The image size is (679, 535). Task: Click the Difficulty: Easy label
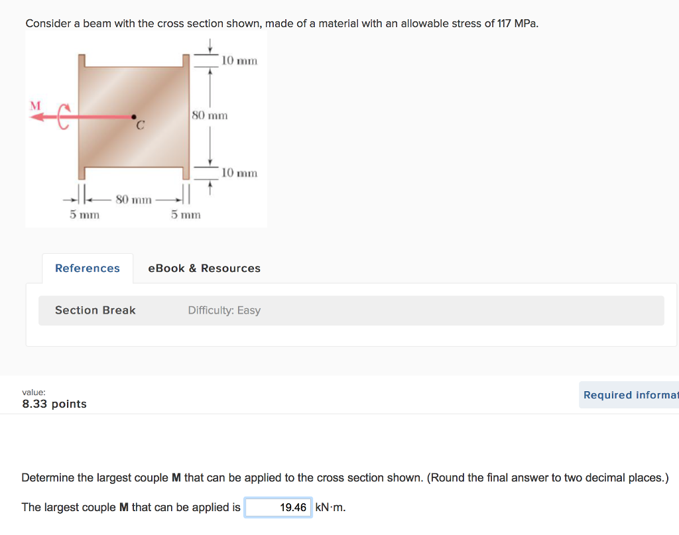(224, 310)
